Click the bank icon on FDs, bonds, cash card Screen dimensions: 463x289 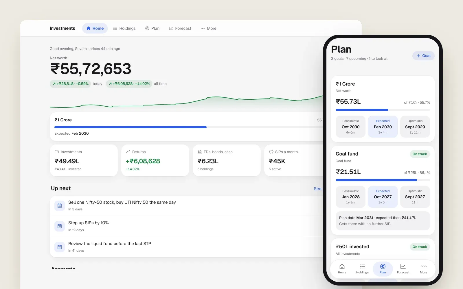click(x=200, y=152)
